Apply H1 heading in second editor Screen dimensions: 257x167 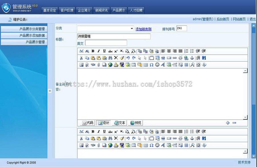point(204,138)
